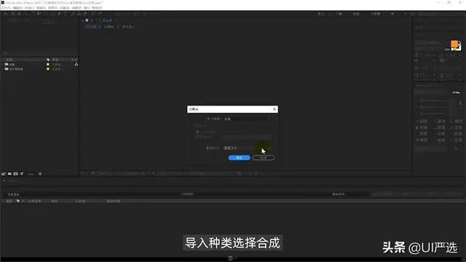Click the blue 合成 tab in viewer panel
The width and height of the screenshot is (466, 262).
coord(107,20)
